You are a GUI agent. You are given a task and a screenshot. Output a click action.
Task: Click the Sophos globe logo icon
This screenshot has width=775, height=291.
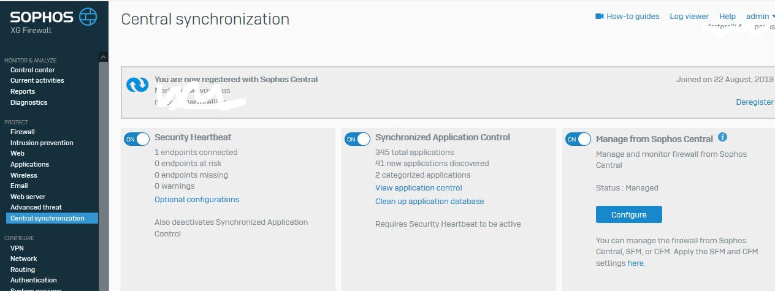(x=88, y=16)
